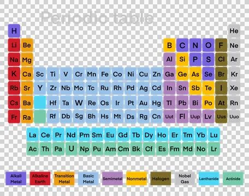Click the Xenon (Xe) tile
Image resolution: width=249 pixels, height=196 pixels.
[234, 88]
